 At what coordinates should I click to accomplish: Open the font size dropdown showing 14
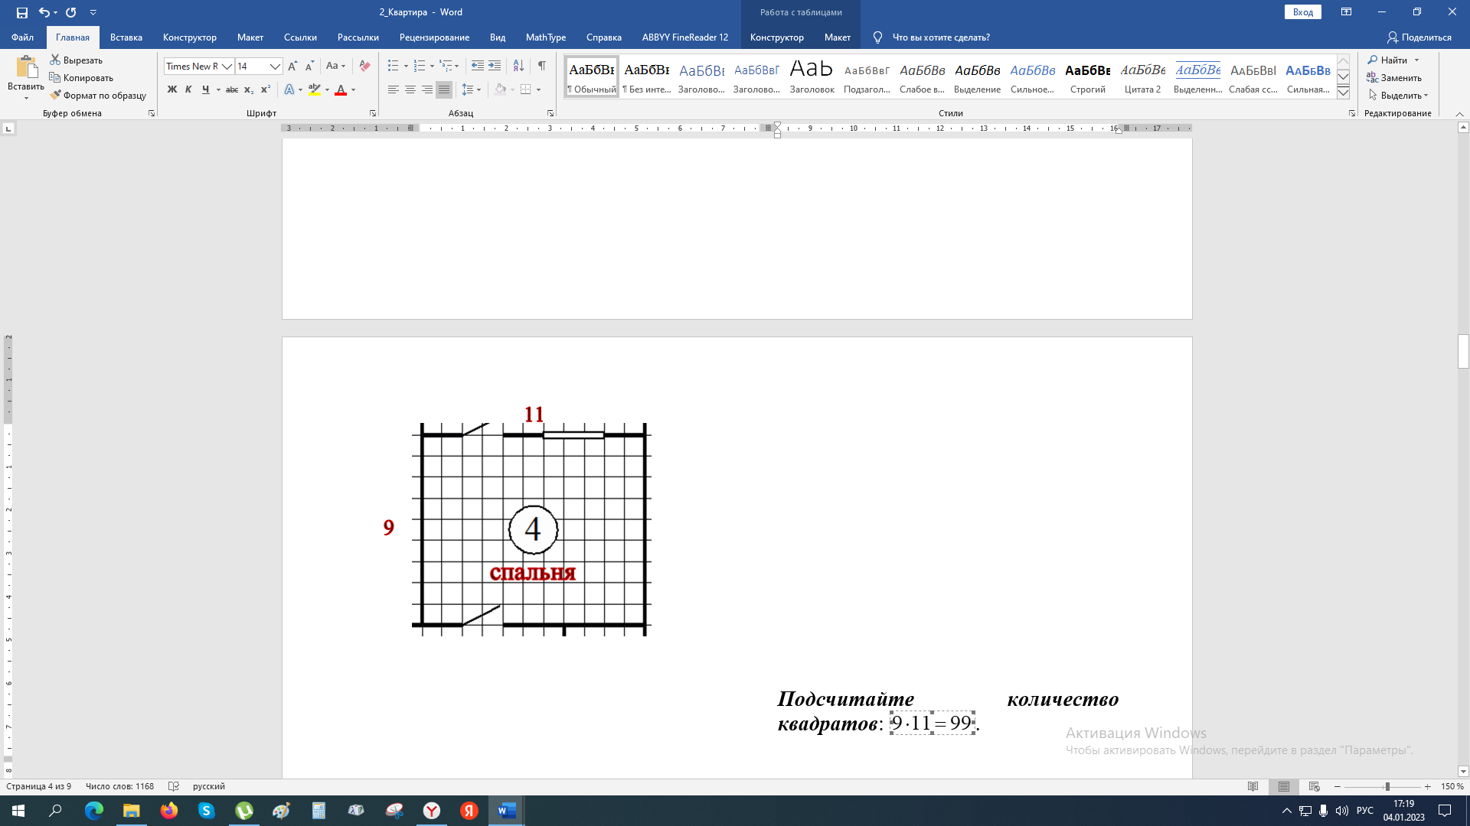coord(275,67)
